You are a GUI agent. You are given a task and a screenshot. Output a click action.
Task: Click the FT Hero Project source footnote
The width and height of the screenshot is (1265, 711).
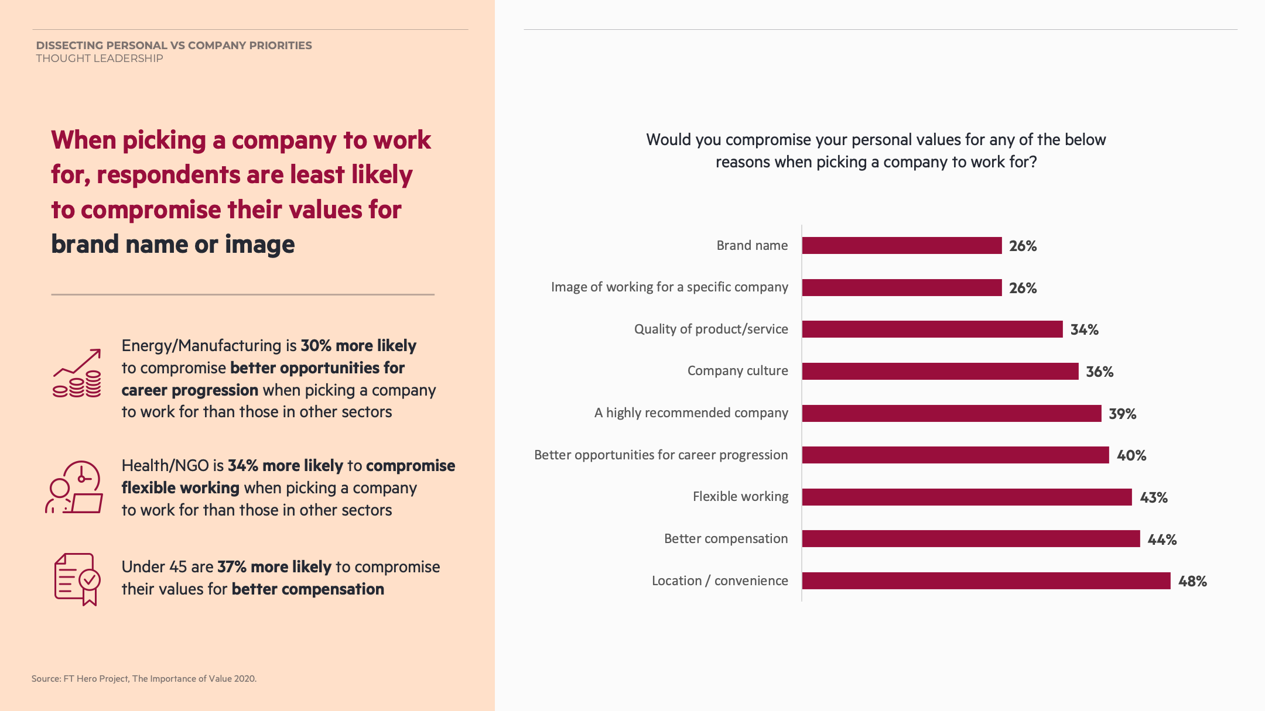point(144,679)
